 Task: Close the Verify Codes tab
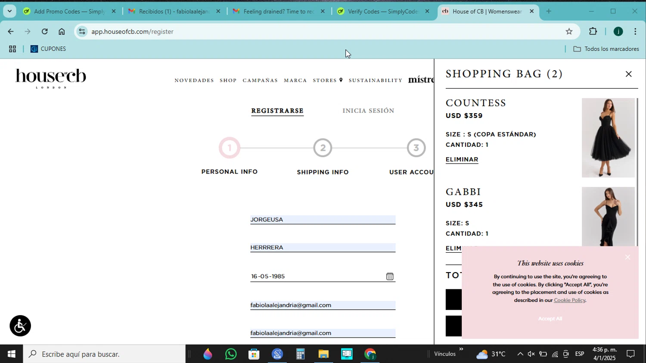pyautogui.click(x=427, y=11)
